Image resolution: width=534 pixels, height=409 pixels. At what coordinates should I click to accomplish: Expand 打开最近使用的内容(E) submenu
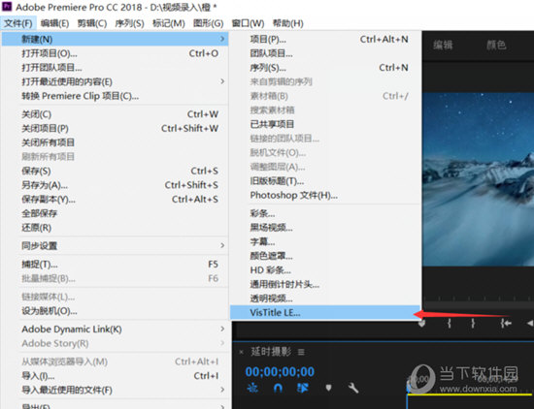[115, 81]
